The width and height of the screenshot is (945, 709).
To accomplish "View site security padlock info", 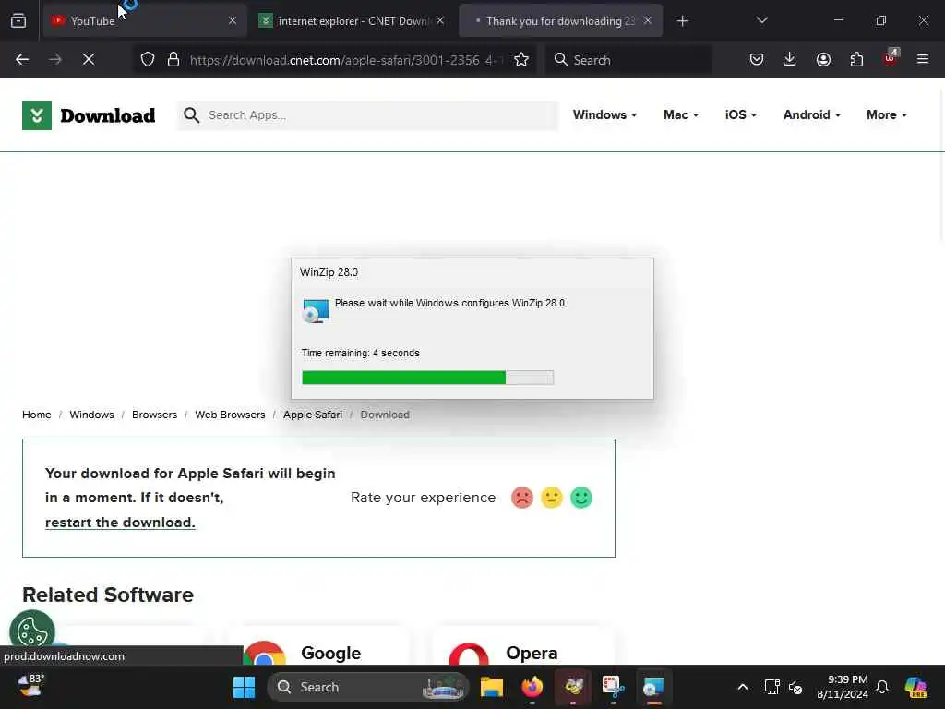I will point(173,60).
